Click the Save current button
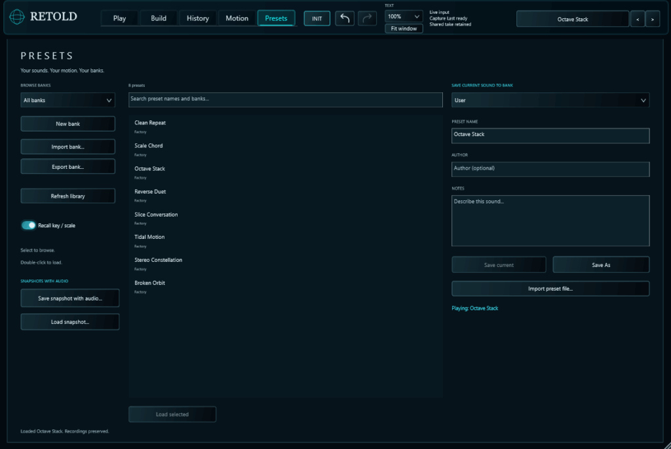The width and height of the screenshot is (671, 449). click(x=499, y=264)
